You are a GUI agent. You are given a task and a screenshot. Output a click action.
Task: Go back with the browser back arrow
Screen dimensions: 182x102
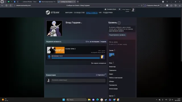[2, 5]
